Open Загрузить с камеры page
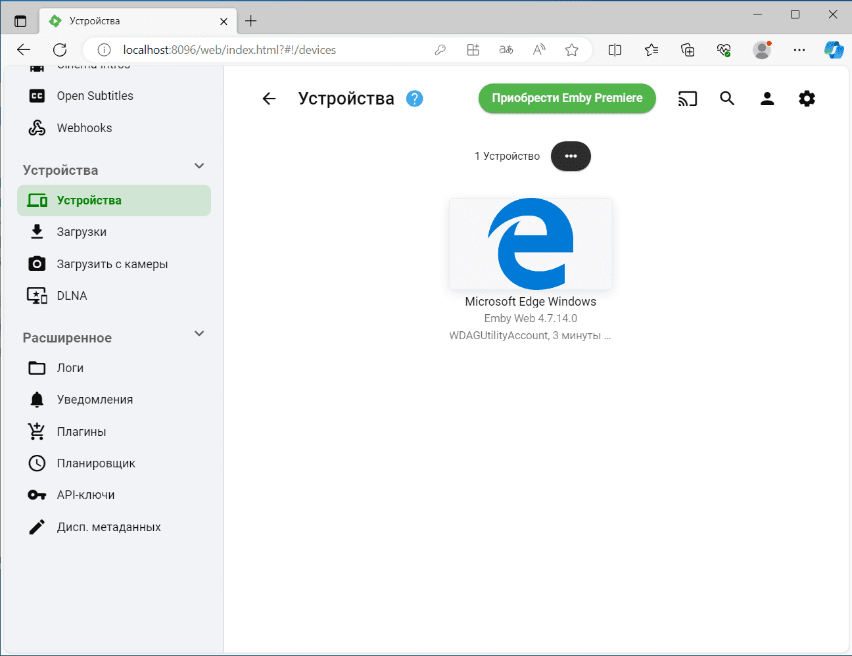The height and width of the screenshot is (656, 852). tap(114, 264)
